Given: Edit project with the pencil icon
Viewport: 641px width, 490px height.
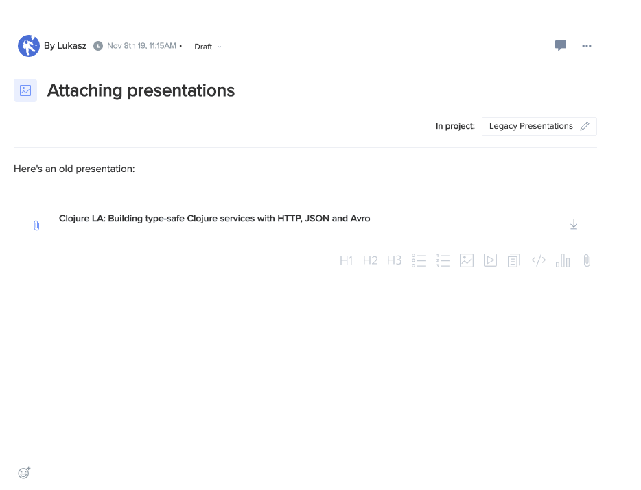Looking at the screenshot, I should [x=585, y=126].
